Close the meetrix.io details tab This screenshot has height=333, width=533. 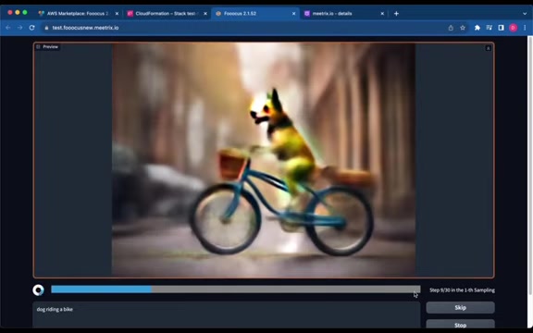tap(382, 14)
